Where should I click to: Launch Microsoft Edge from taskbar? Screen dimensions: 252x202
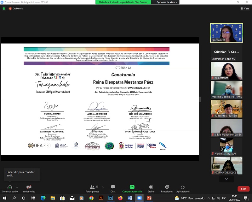[43, 198]
